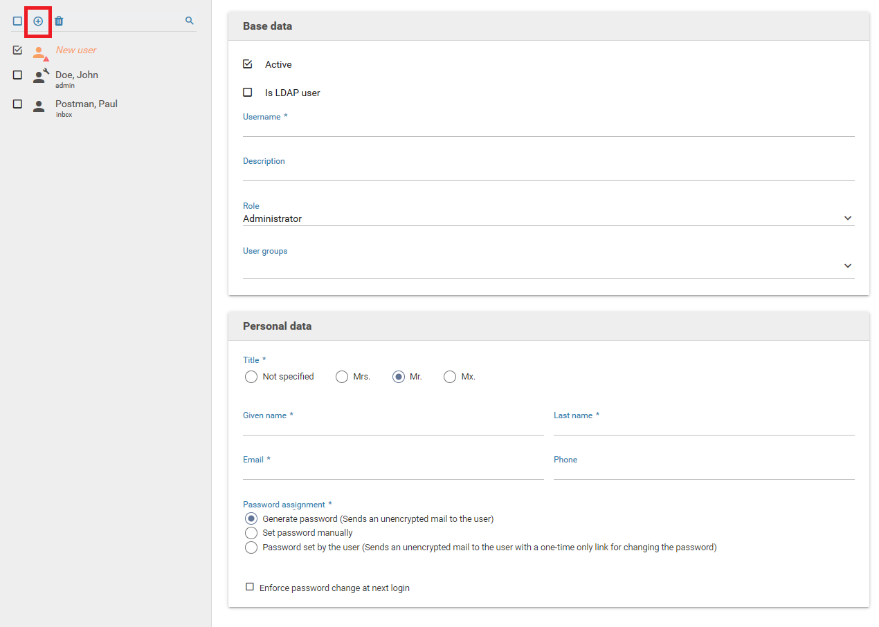The height and width of the screenshot is (627, 879).
Task: Focus the Email input field
Action: 392,471
